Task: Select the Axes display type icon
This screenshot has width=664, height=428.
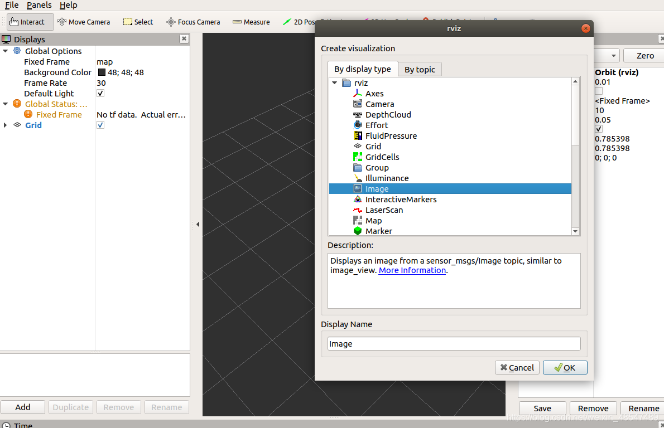Action: 358,94
